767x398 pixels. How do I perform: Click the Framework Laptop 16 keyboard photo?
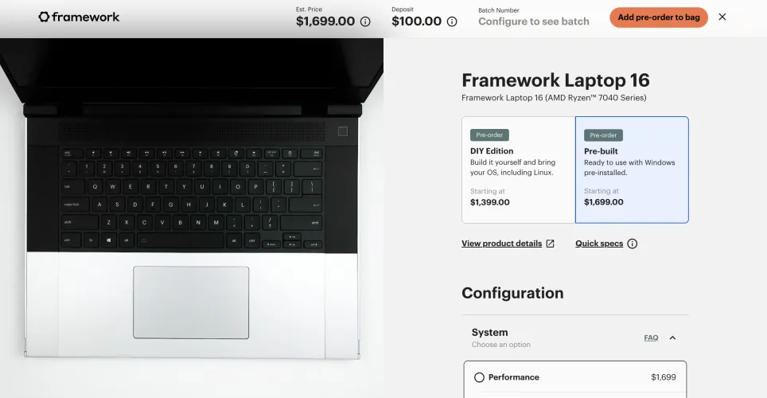191,199
